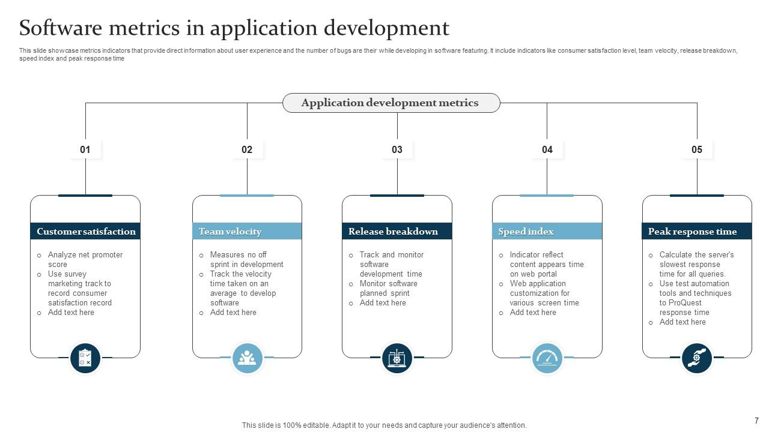
Task: Click the Speed index header bar
Action: pyautogui.click(x=547, y=231)
